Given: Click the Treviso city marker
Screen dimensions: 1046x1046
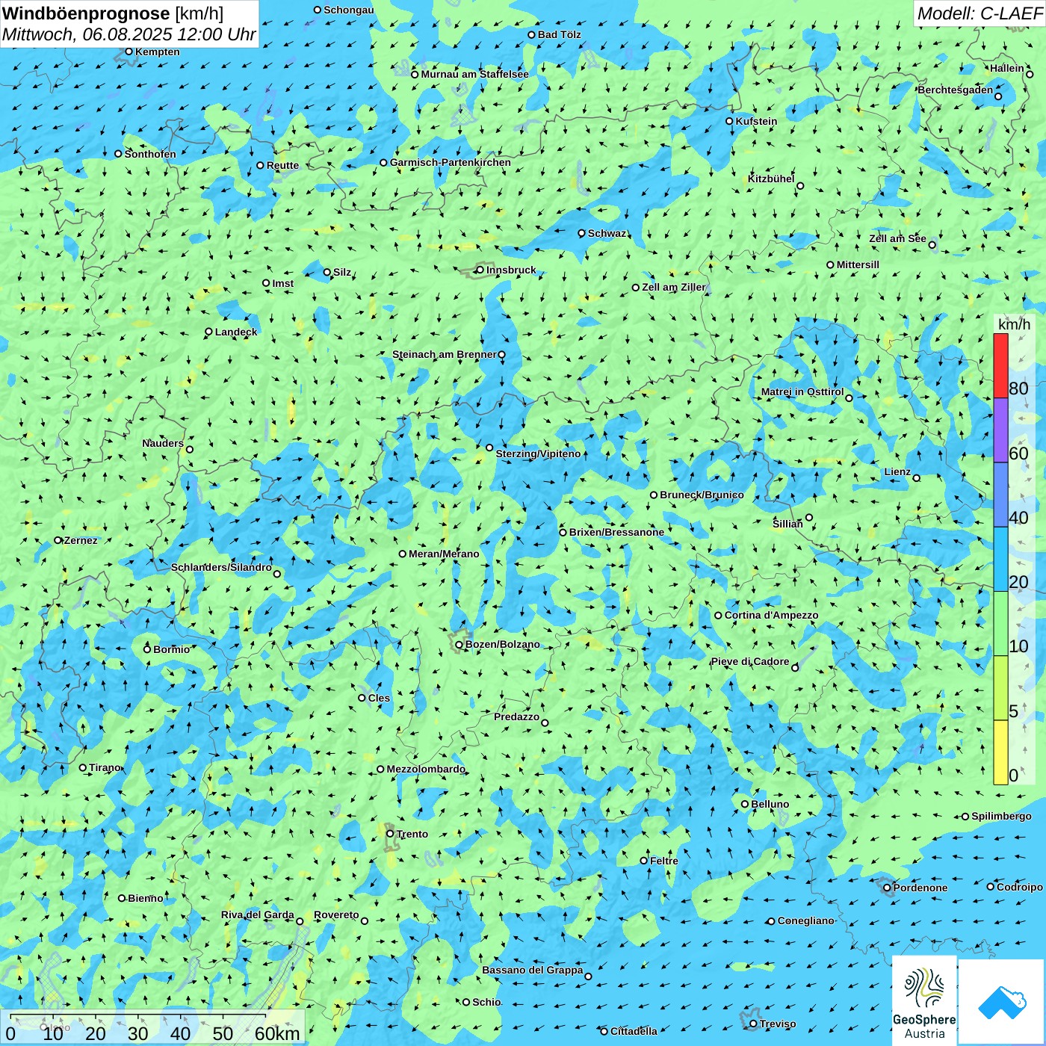Looking at the screenshot, I should (753, 1024).
